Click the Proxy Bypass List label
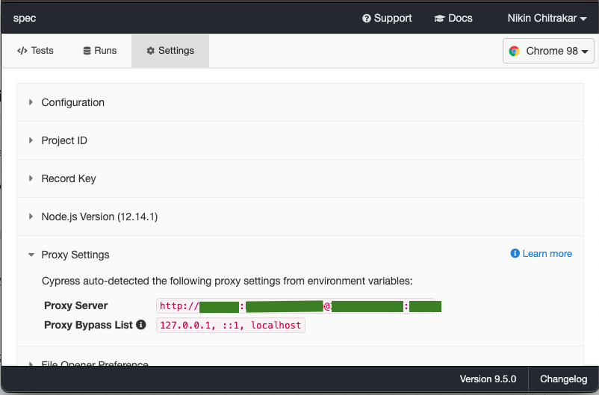 pos(88,325)
